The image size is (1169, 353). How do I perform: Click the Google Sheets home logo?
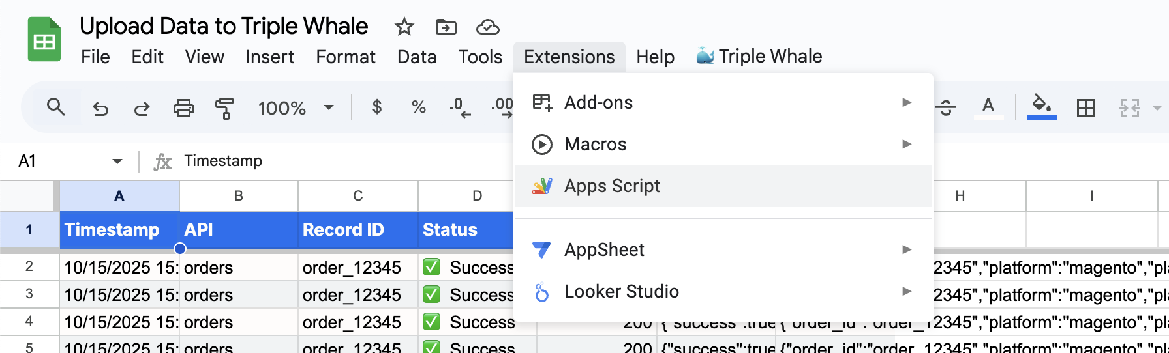pos(44,40)
